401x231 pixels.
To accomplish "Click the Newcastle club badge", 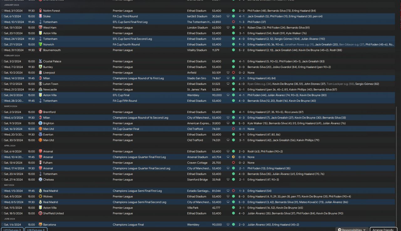I will [x=40, y=90].
